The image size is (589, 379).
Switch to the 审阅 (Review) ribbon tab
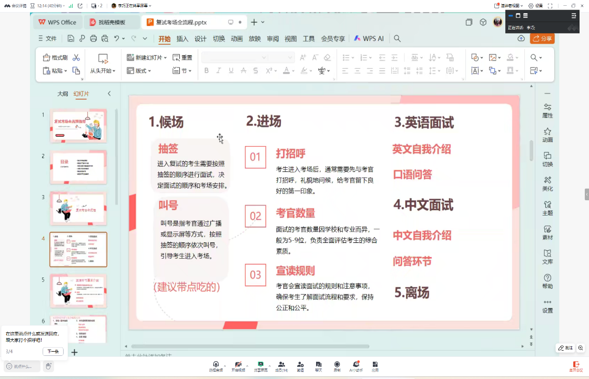(273, 39)
